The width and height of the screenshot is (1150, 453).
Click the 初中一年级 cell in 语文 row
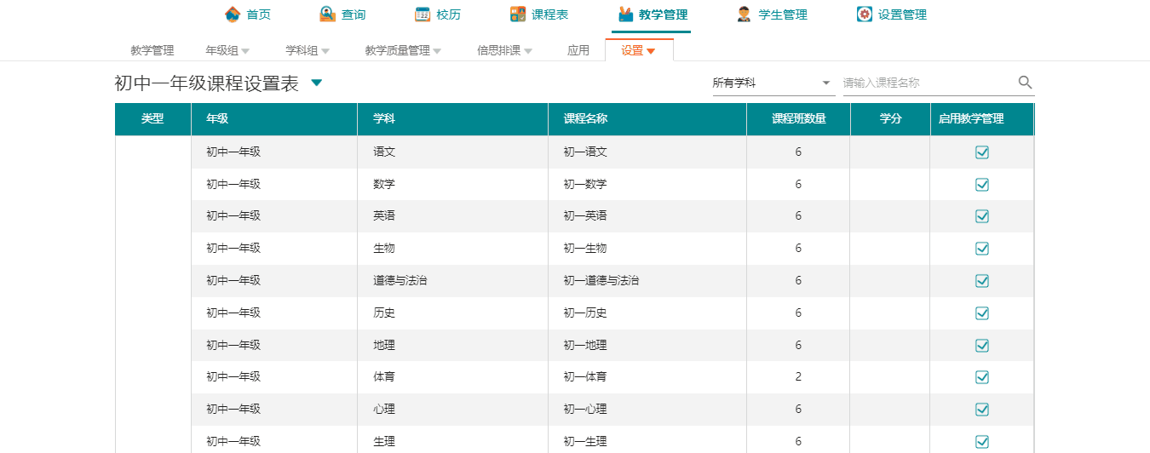point(274,152)
